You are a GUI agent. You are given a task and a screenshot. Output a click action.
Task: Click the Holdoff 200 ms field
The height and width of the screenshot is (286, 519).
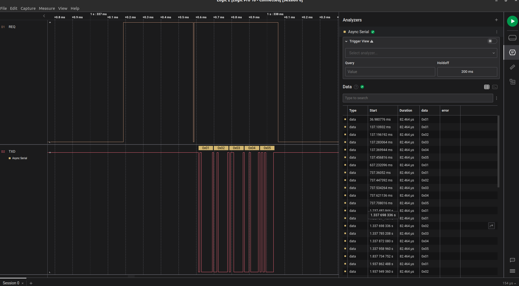pyautogui.click(x=467, y=72)
